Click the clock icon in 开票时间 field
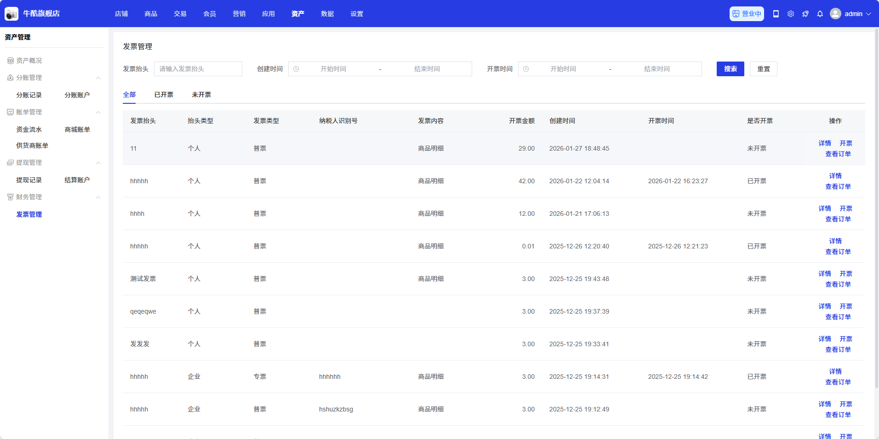879x439 pixels. pos(526,69)
